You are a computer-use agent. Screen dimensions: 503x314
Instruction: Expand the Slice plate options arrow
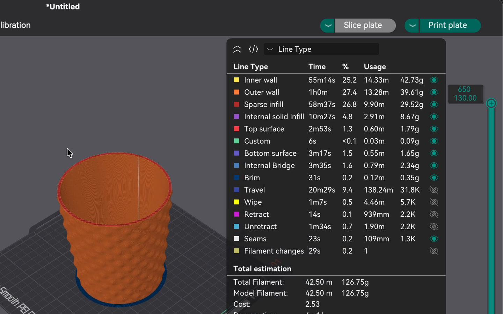click(x=328, y=25)
